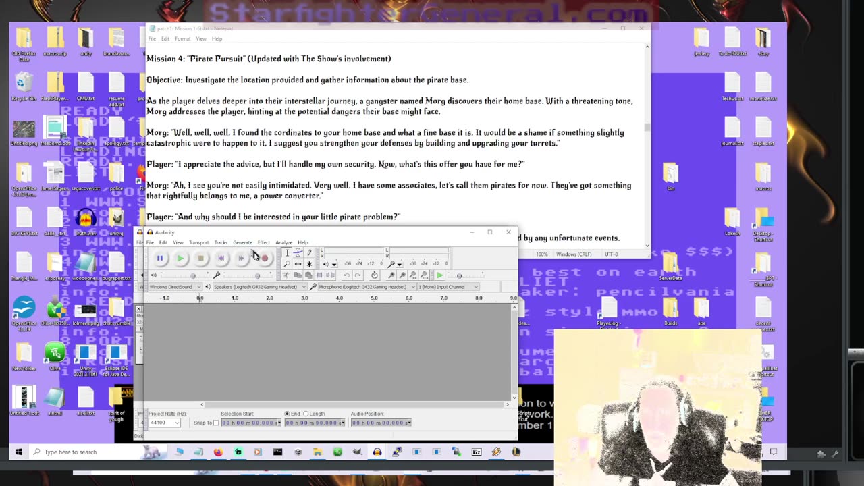Select the Multi-Tool asterisk
This screenshot has height=486, width=864.
pos(309,264)
